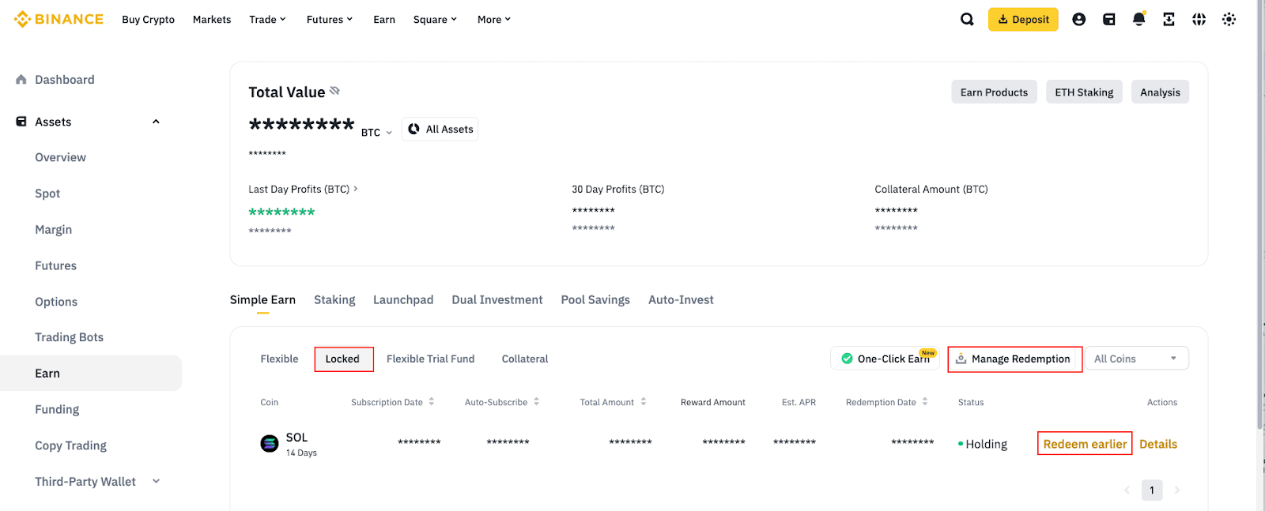Click the Binance logo
Viewport: 1265px width, 511px height.
coord(59,19)
